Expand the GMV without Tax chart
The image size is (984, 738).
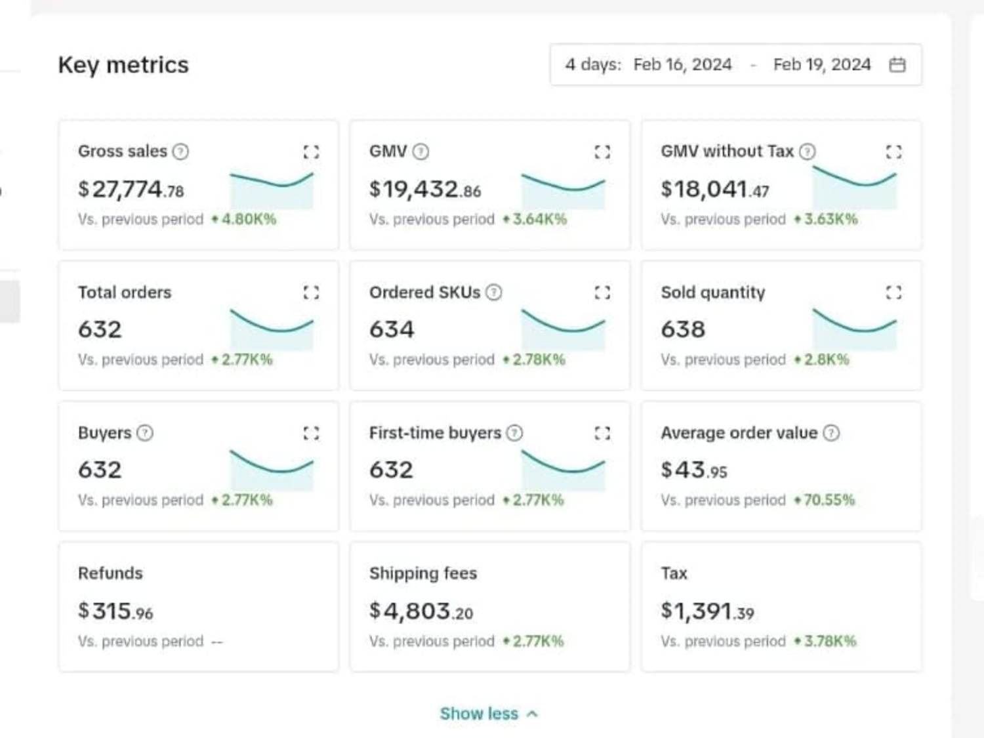893,152
